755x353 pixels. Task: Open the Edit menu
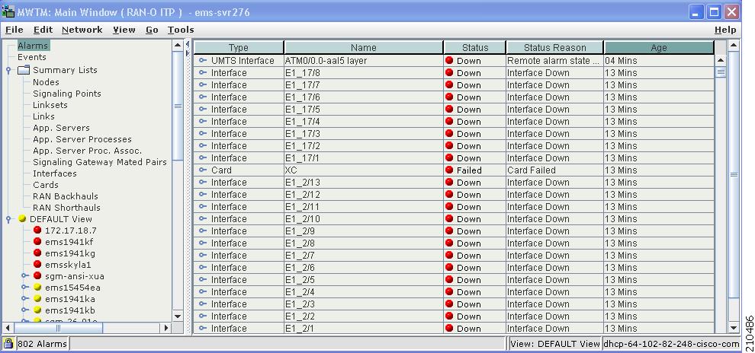[43, 30]
